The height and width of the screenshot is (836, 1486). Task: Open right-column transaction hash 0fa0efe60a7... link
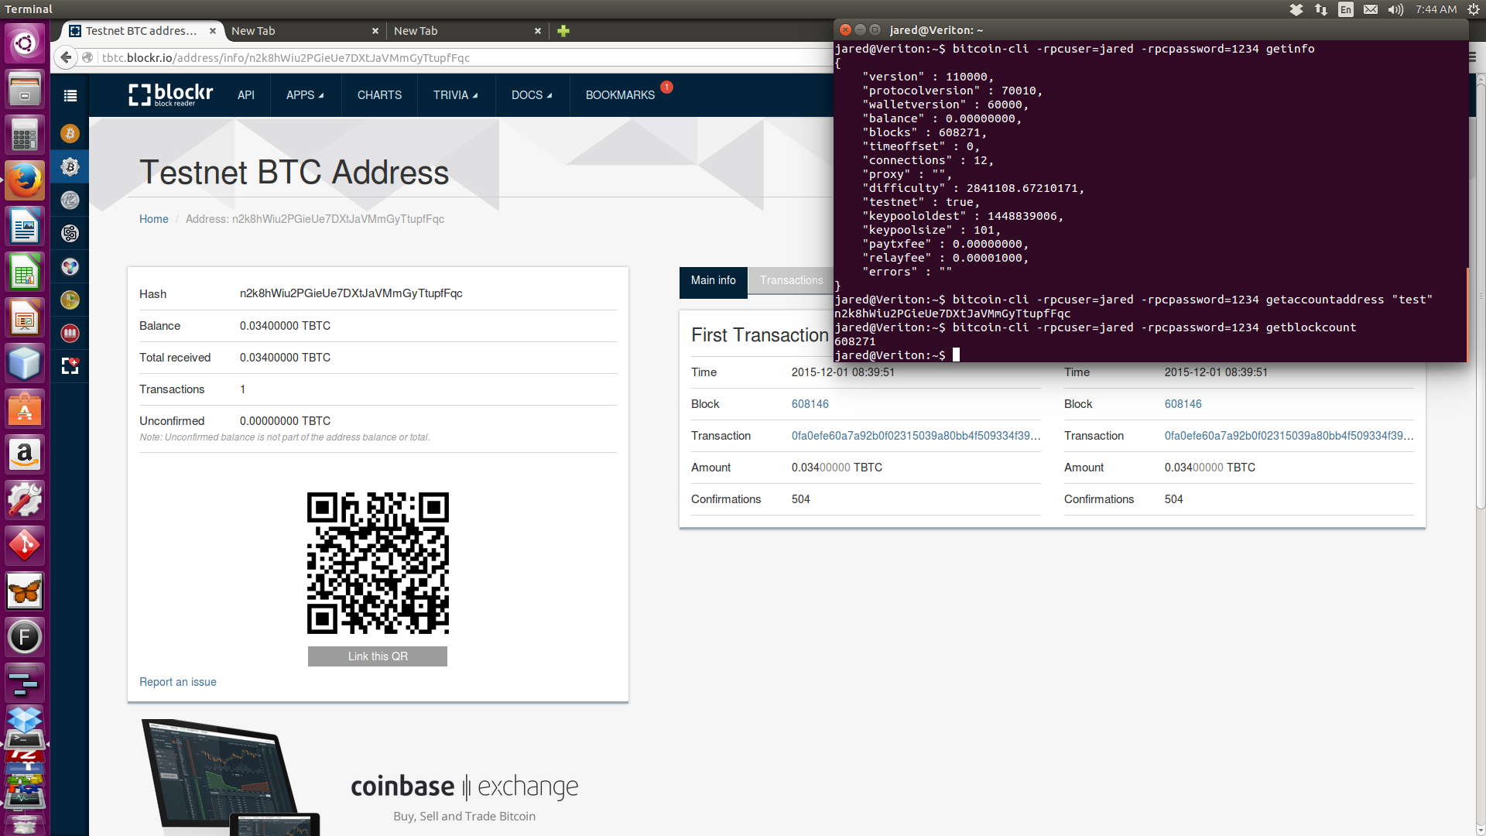point(1289,436)
